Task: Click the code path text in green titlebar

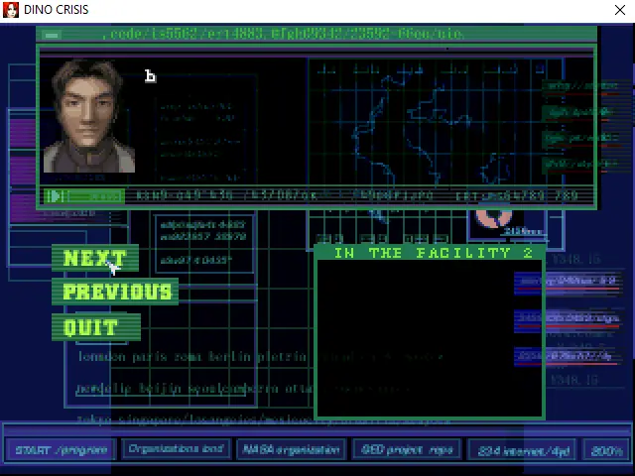Action: [284, 34]
